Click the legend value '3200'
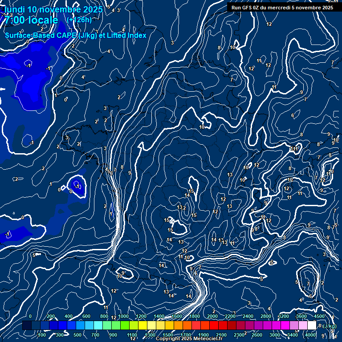The width and height of the screenshot is (342, 342). coord(284,316)
